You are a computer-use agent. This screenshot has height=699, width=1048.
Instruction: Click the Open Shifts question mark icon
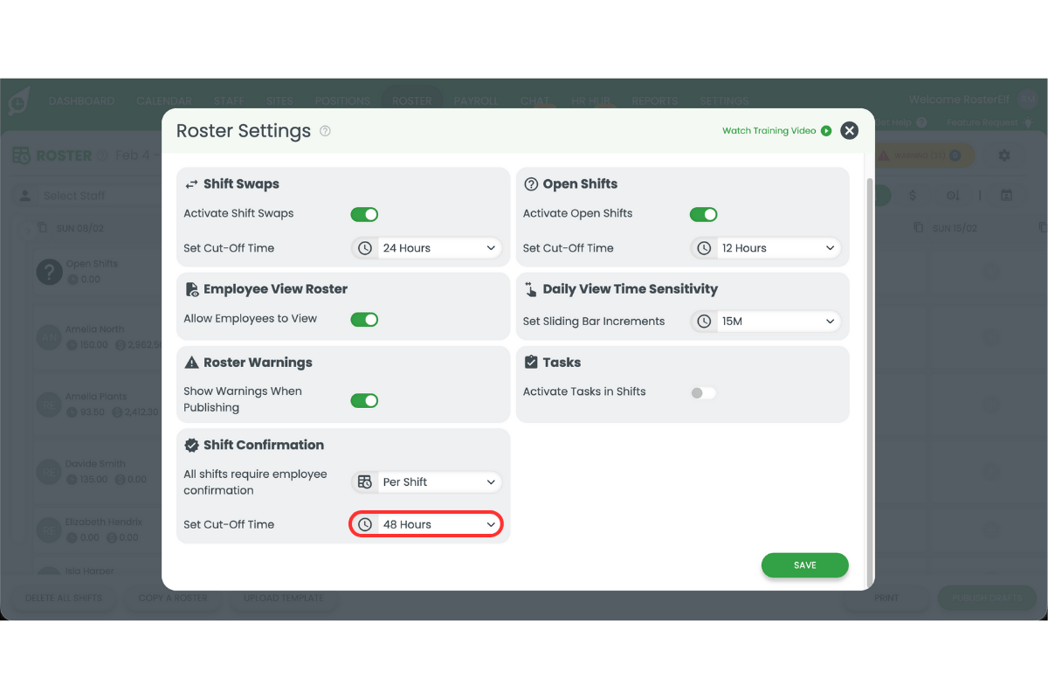531,183
